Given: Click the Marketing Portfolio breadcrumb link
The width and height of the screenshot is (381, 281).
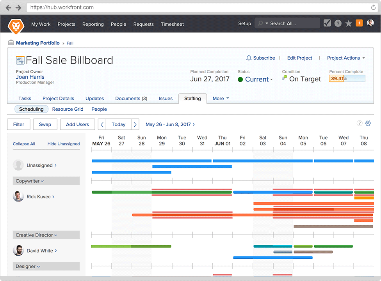Looking at the screenshot, I should 37,43.
